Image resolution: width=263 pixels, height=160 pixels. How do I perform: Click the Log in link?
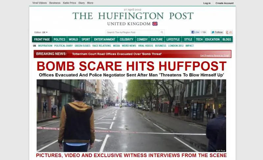pos(207,3)
